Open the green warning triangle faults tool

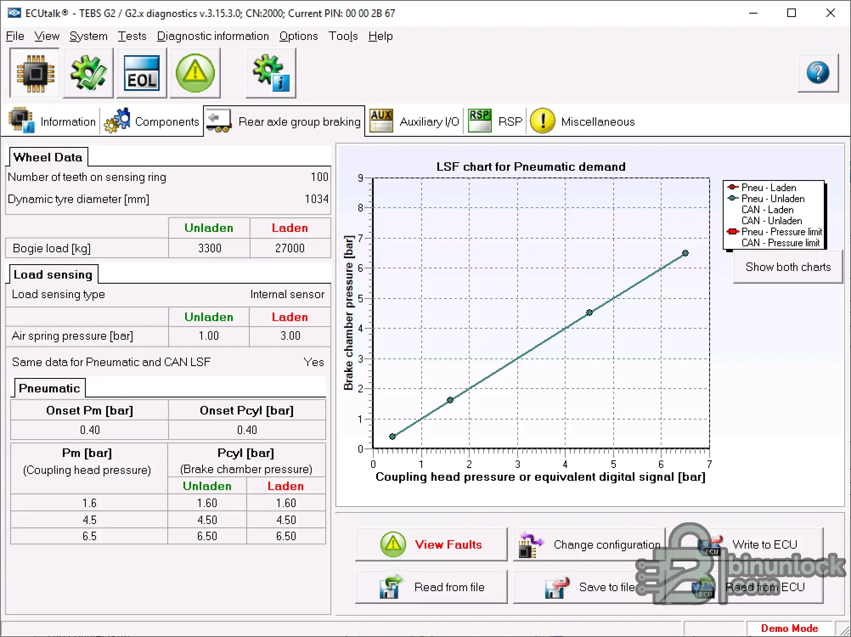(x=195, y=73)
